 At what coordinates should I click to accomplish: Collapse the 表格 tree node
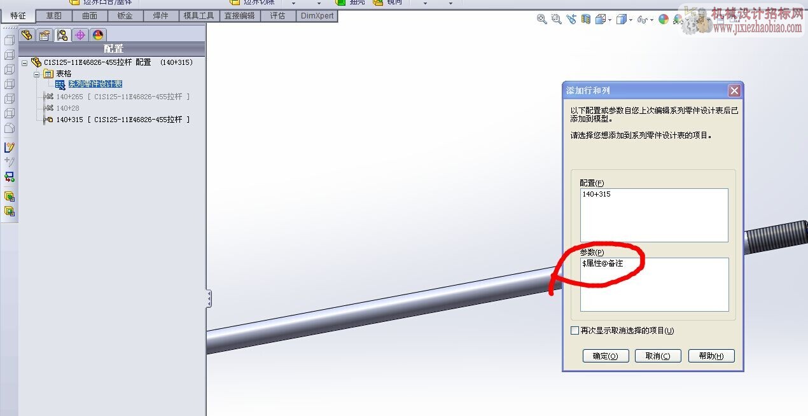(37, 74)
